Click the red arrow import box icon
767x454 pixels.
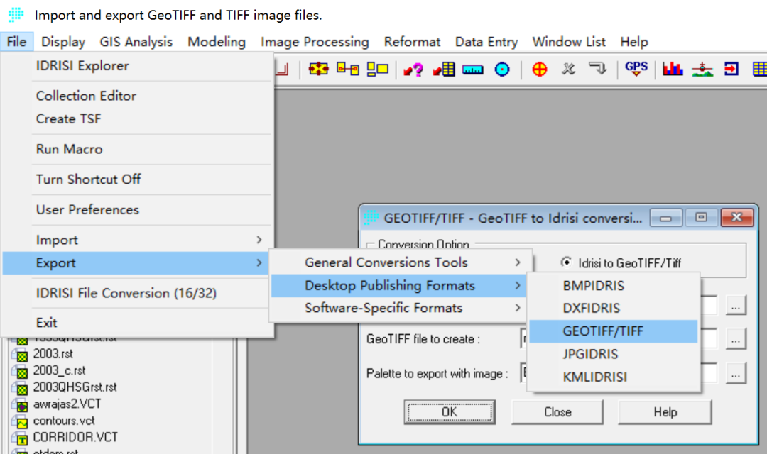coord(731,69)
